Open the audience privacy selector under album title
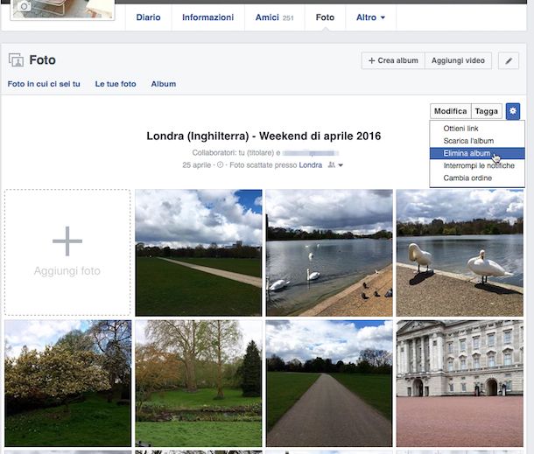 point(335,165)
